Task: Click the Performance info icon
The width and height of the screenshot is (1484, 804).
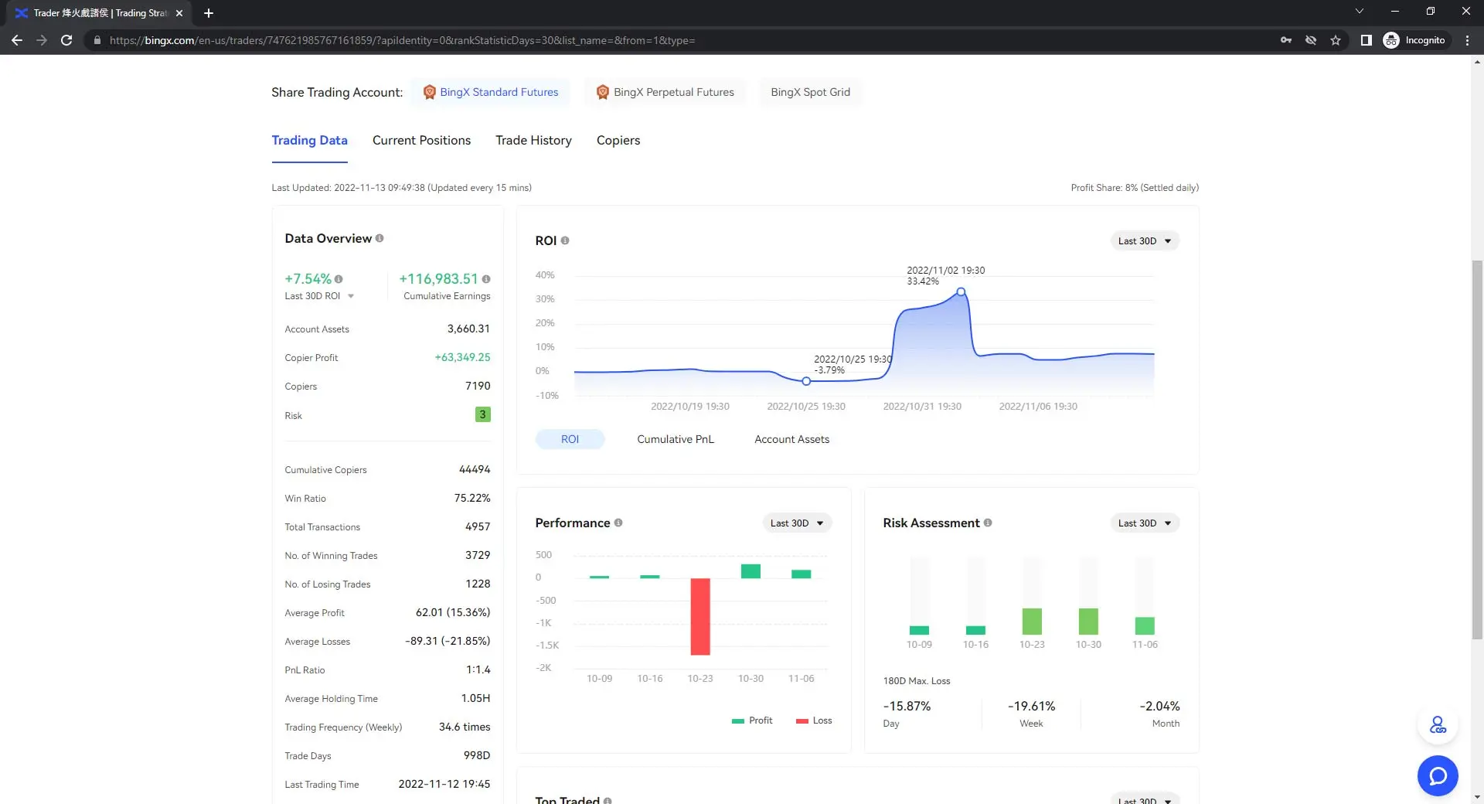Action: pyautogui.click(x=618, y=523)
